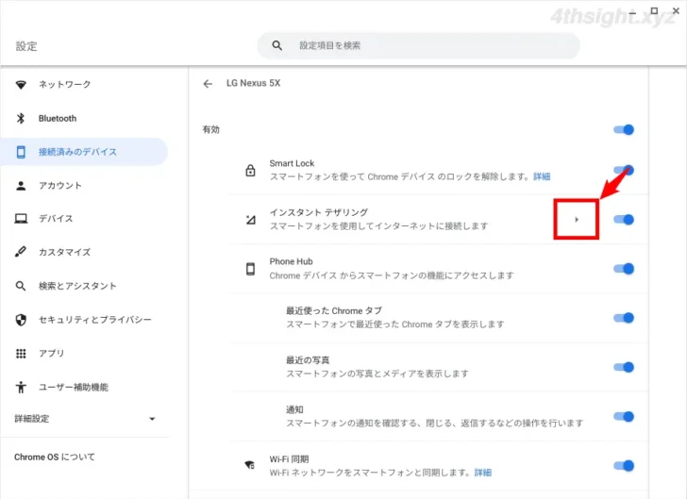Open Chrome OS について page

tap(55, 457)
